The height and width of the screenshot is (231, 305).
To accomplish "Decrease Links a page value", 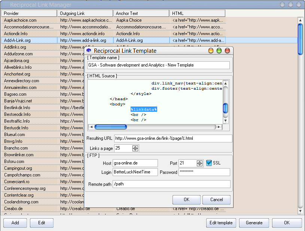I will [135, 150].
